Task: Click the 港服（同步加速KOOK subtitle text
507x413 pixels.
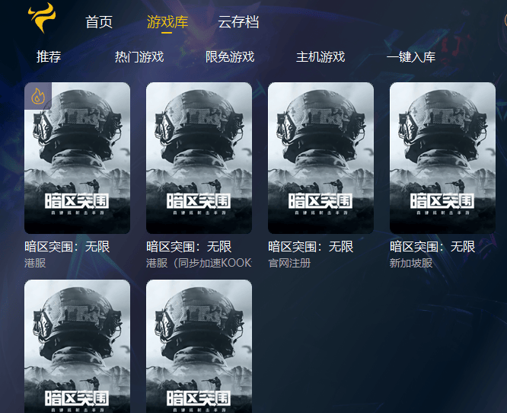Action: [x=199, y=263]
